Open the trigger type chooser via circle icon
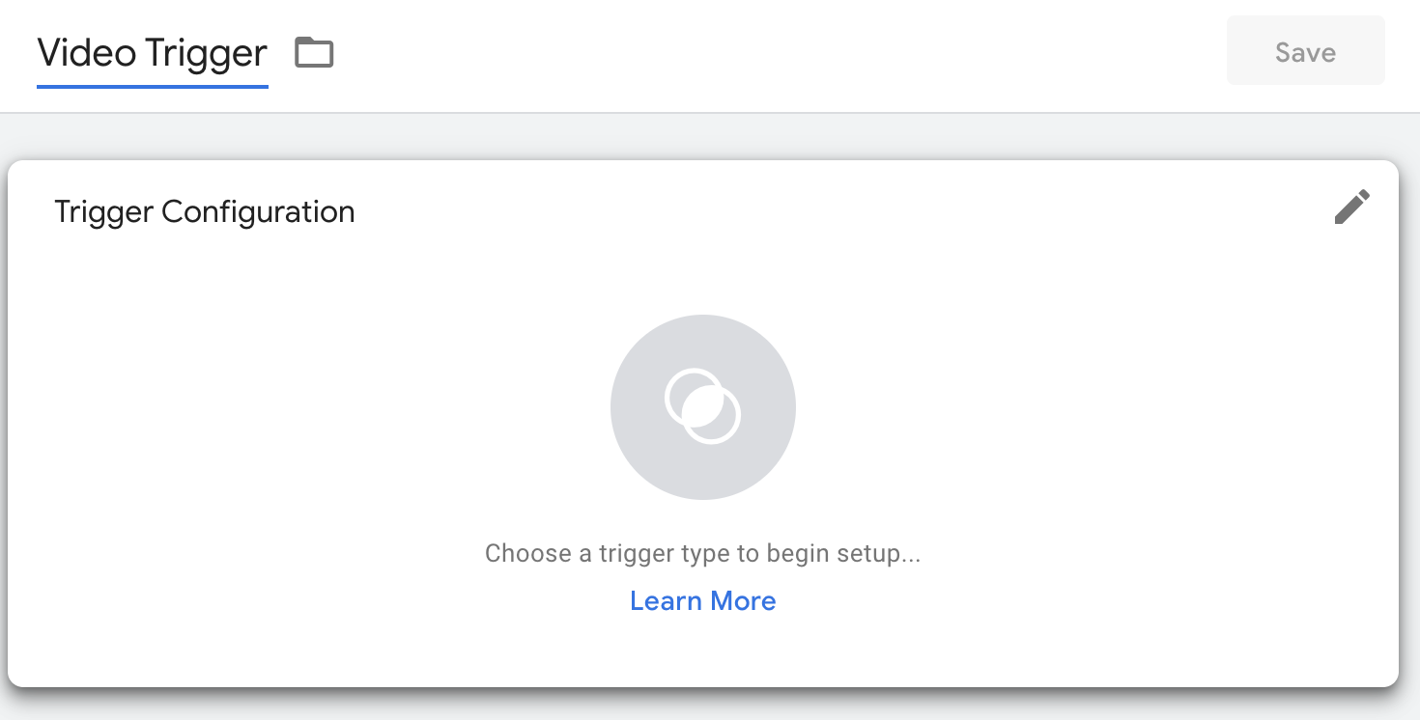Viewport: 1420px width, 720px height. tap(702, 406)
